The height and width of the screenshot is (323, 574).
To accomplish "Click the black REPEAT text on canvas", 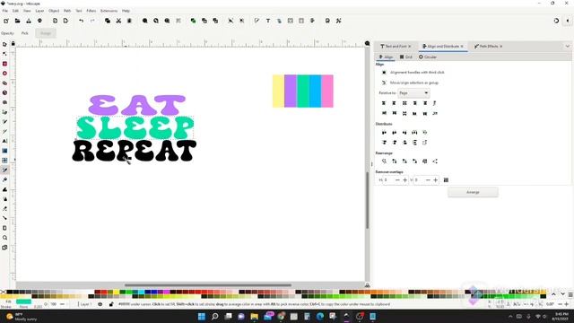I will (134, 151).
